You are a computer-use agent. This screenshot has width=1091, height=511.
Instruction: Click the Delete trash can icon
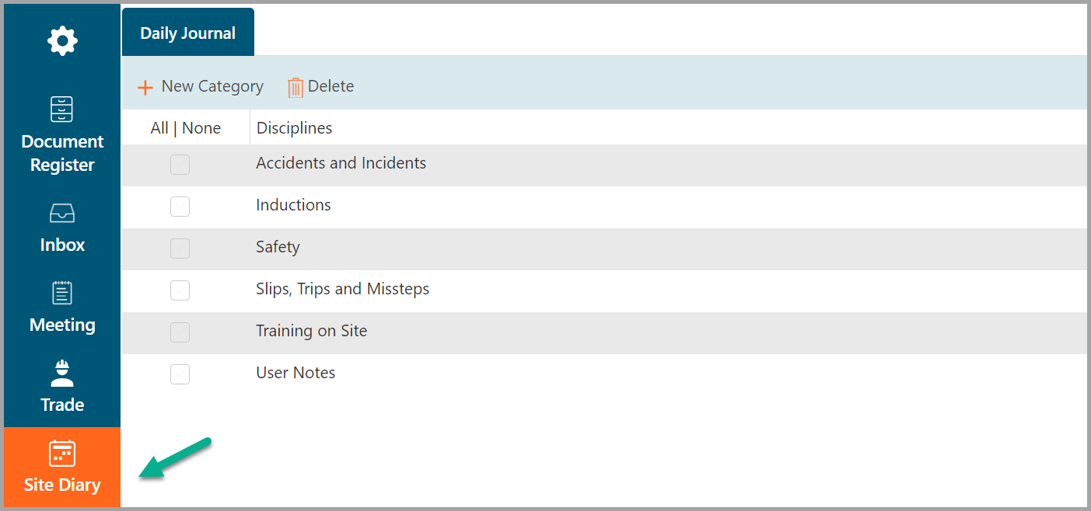tap(295, 87)
